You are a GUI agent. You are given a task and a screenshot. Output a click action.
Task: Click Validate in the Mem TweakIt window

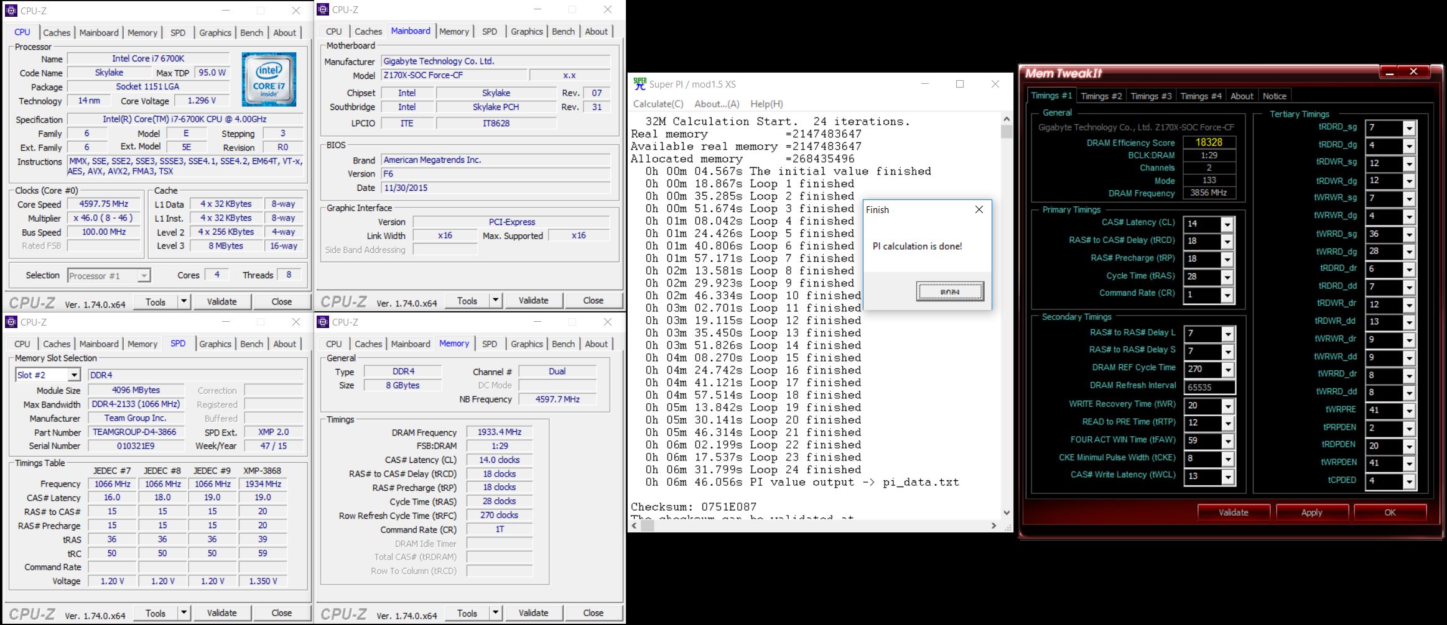[x=1233, y=513]
